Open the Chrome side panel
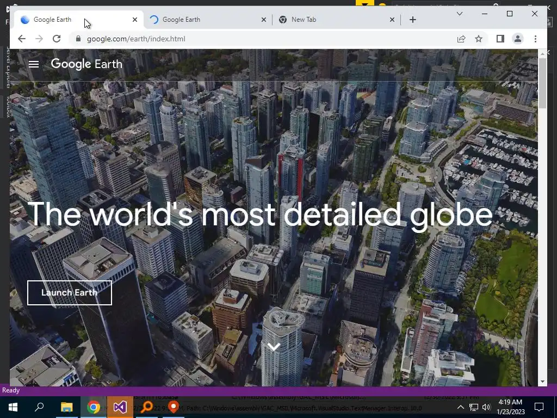 click(500, 39)
